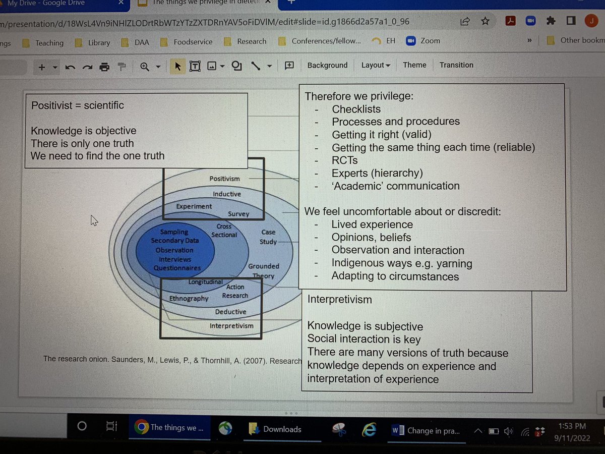Redo the last action
Screen dimensions: 605x454
[87, 66]
